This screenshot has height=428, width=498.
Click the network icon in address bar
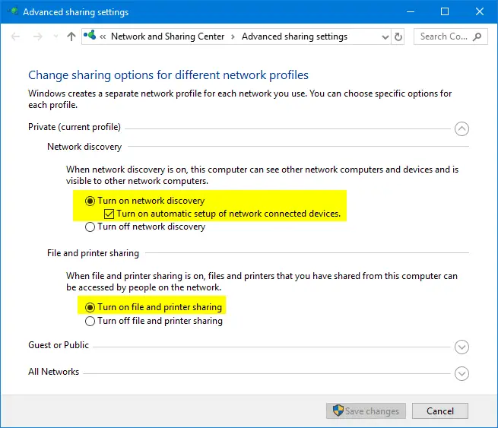[x=90, y=35]
